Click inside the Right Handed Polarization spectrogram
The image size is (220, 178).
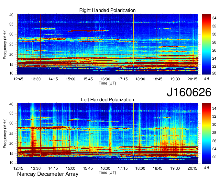pos(107,44)
